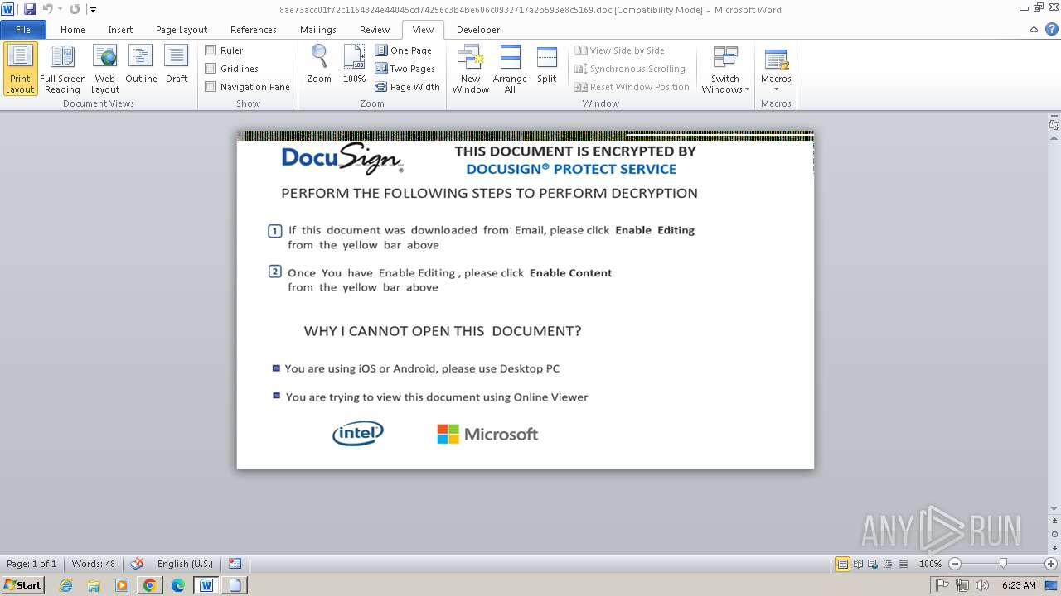Click View Side by Side
This screenshot has width=1061, height=596.
click(619, 50)
